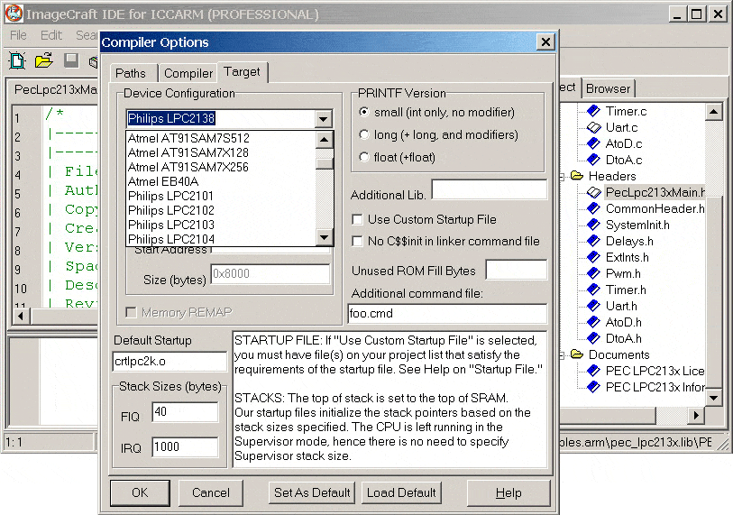Click the device list scrollbar up arrow
The image size is (733, 515).
coord(325,140)
